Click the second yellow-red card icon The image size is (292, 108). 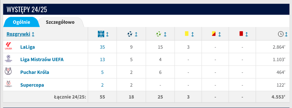click(214, 34)
